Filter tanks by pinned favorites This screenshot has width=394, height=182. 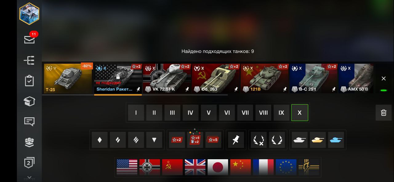(236, 140)
